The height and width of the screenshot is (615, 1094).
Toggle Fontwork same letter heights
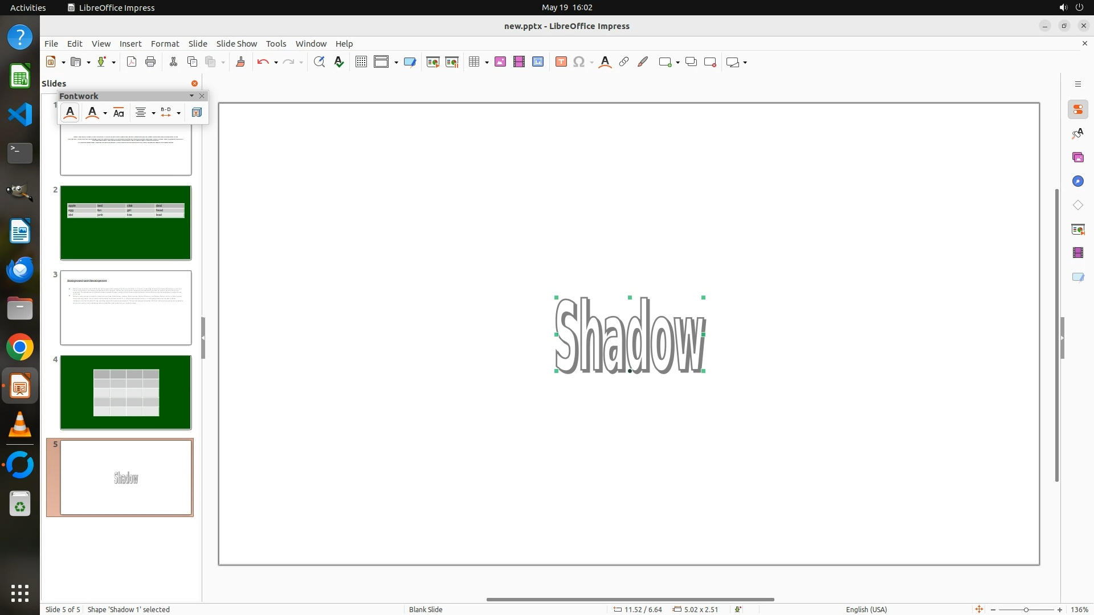tap(119, 113)
